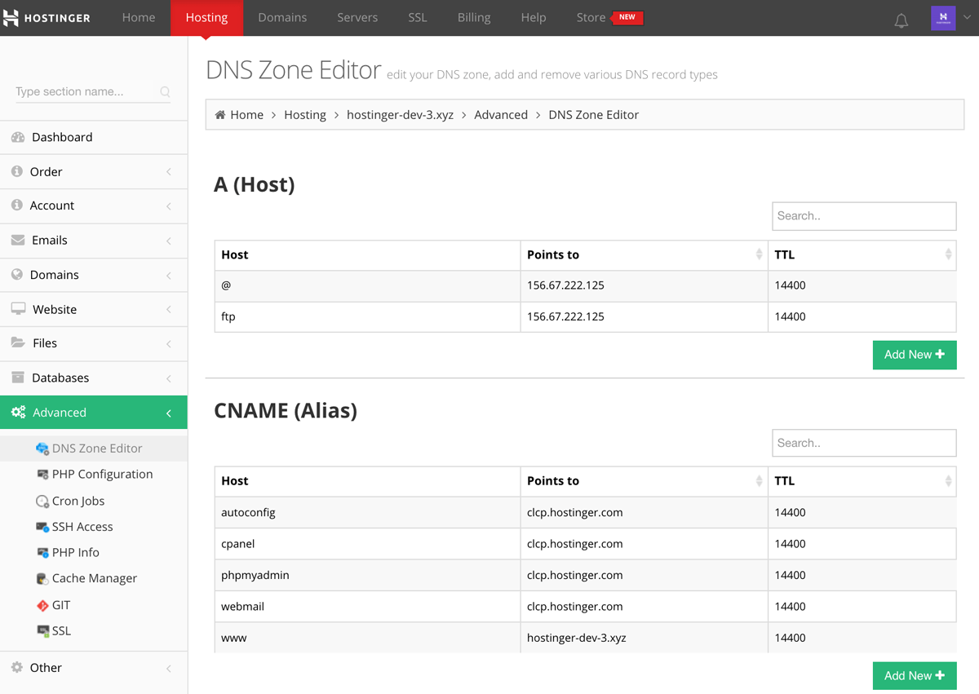979x694 pixels.
Task: Open the hostinger-dev-3.xyz breadcrumb link
Action: coord(400,114)
